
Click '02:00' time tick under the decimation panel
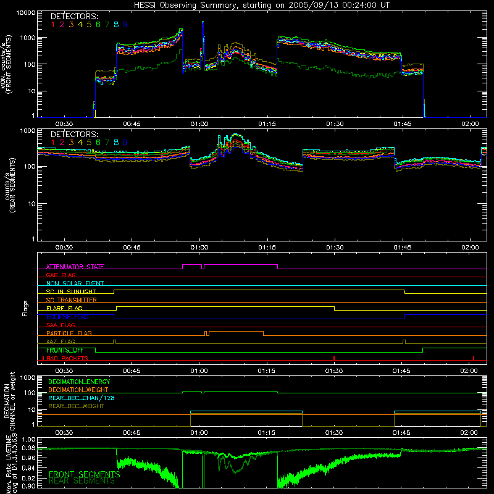(x=469, y=433)
